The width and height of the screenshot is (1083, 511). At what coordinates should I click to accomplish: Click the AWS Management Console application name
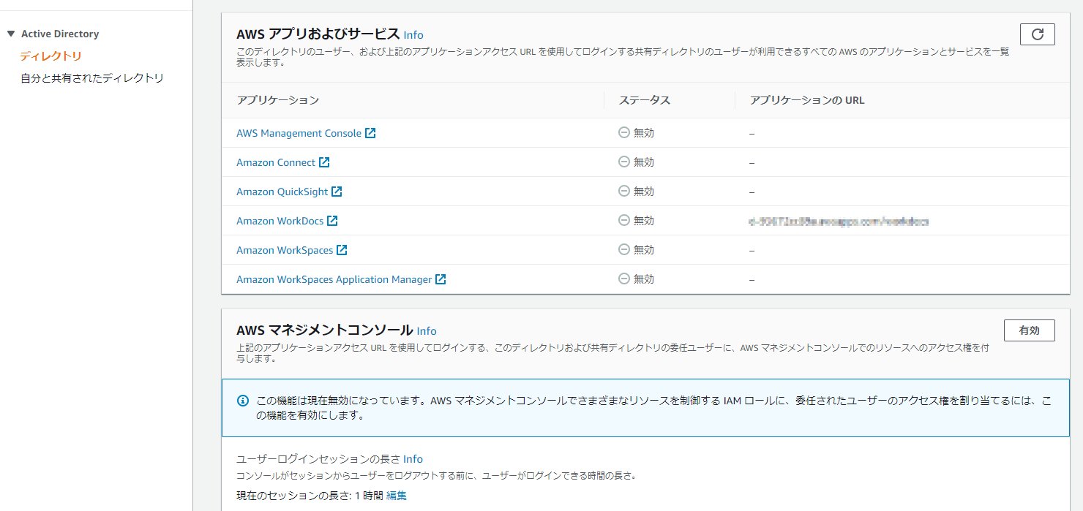tap(299, 132)
